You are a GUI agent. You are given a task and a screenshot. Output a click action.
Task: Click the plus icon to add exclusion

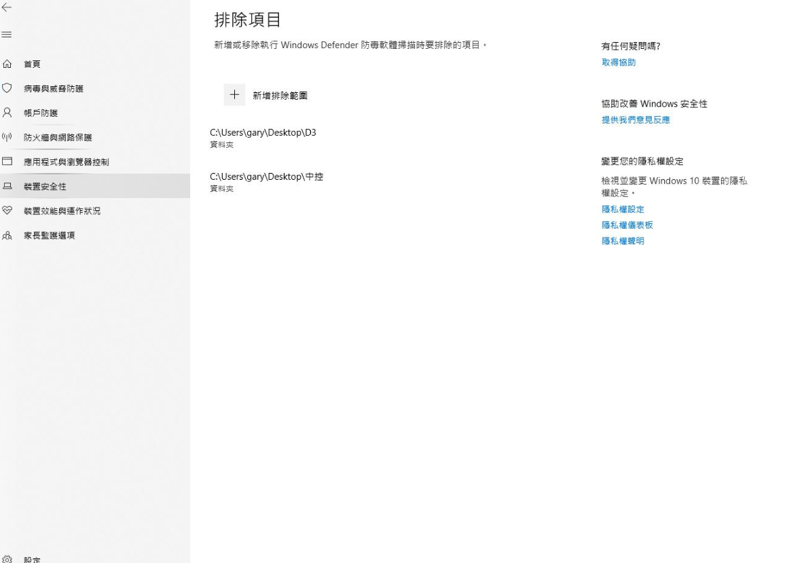(x=234, y=96)
